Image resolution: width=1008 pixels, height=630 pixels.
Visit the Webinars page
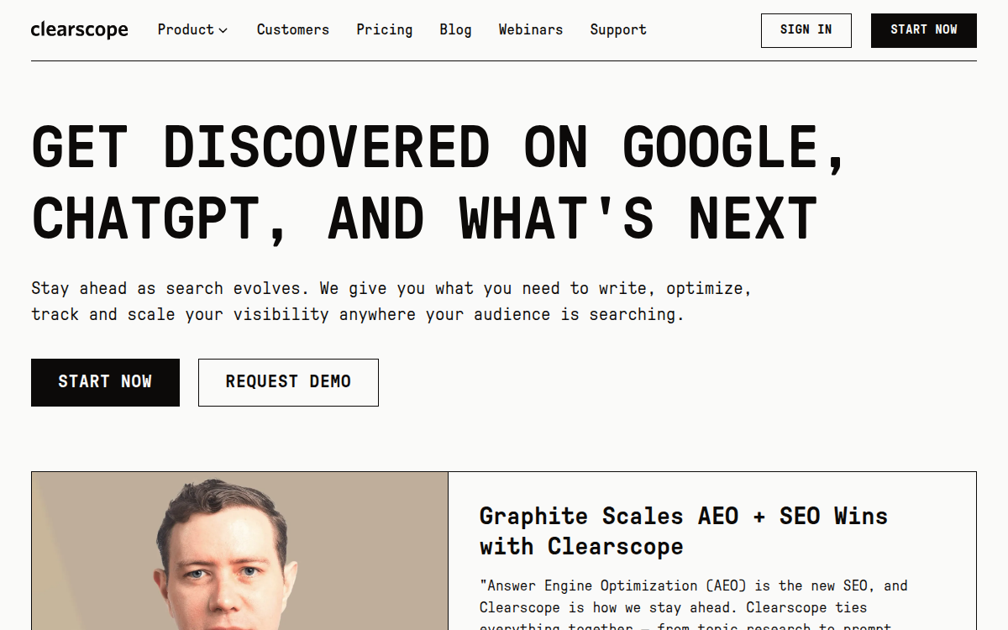tap(531, 30)
